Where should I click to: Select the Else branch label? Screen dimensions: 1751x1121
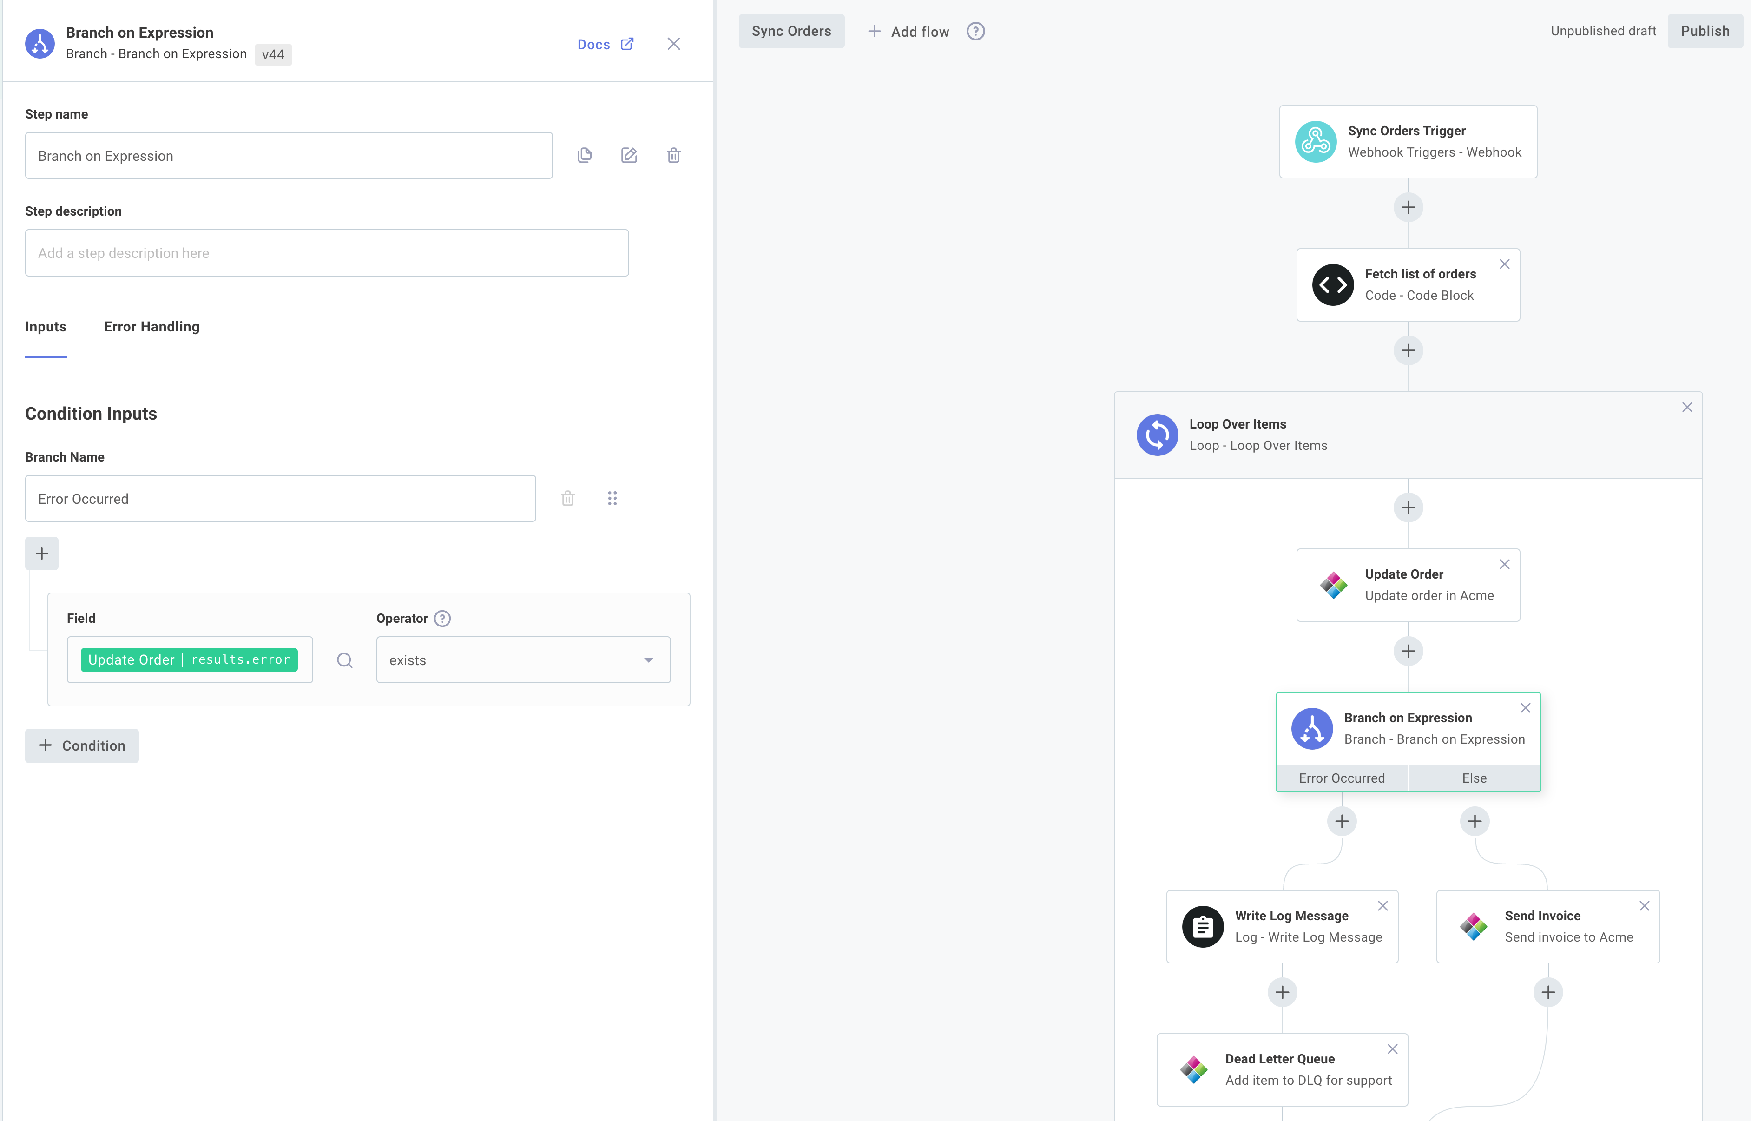[1475, 778]
